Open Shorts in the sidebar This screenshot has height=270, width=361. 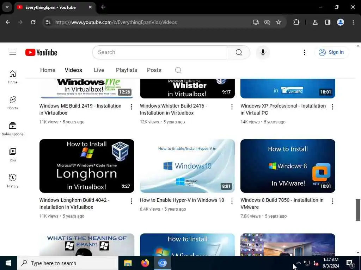click(13, 103)
